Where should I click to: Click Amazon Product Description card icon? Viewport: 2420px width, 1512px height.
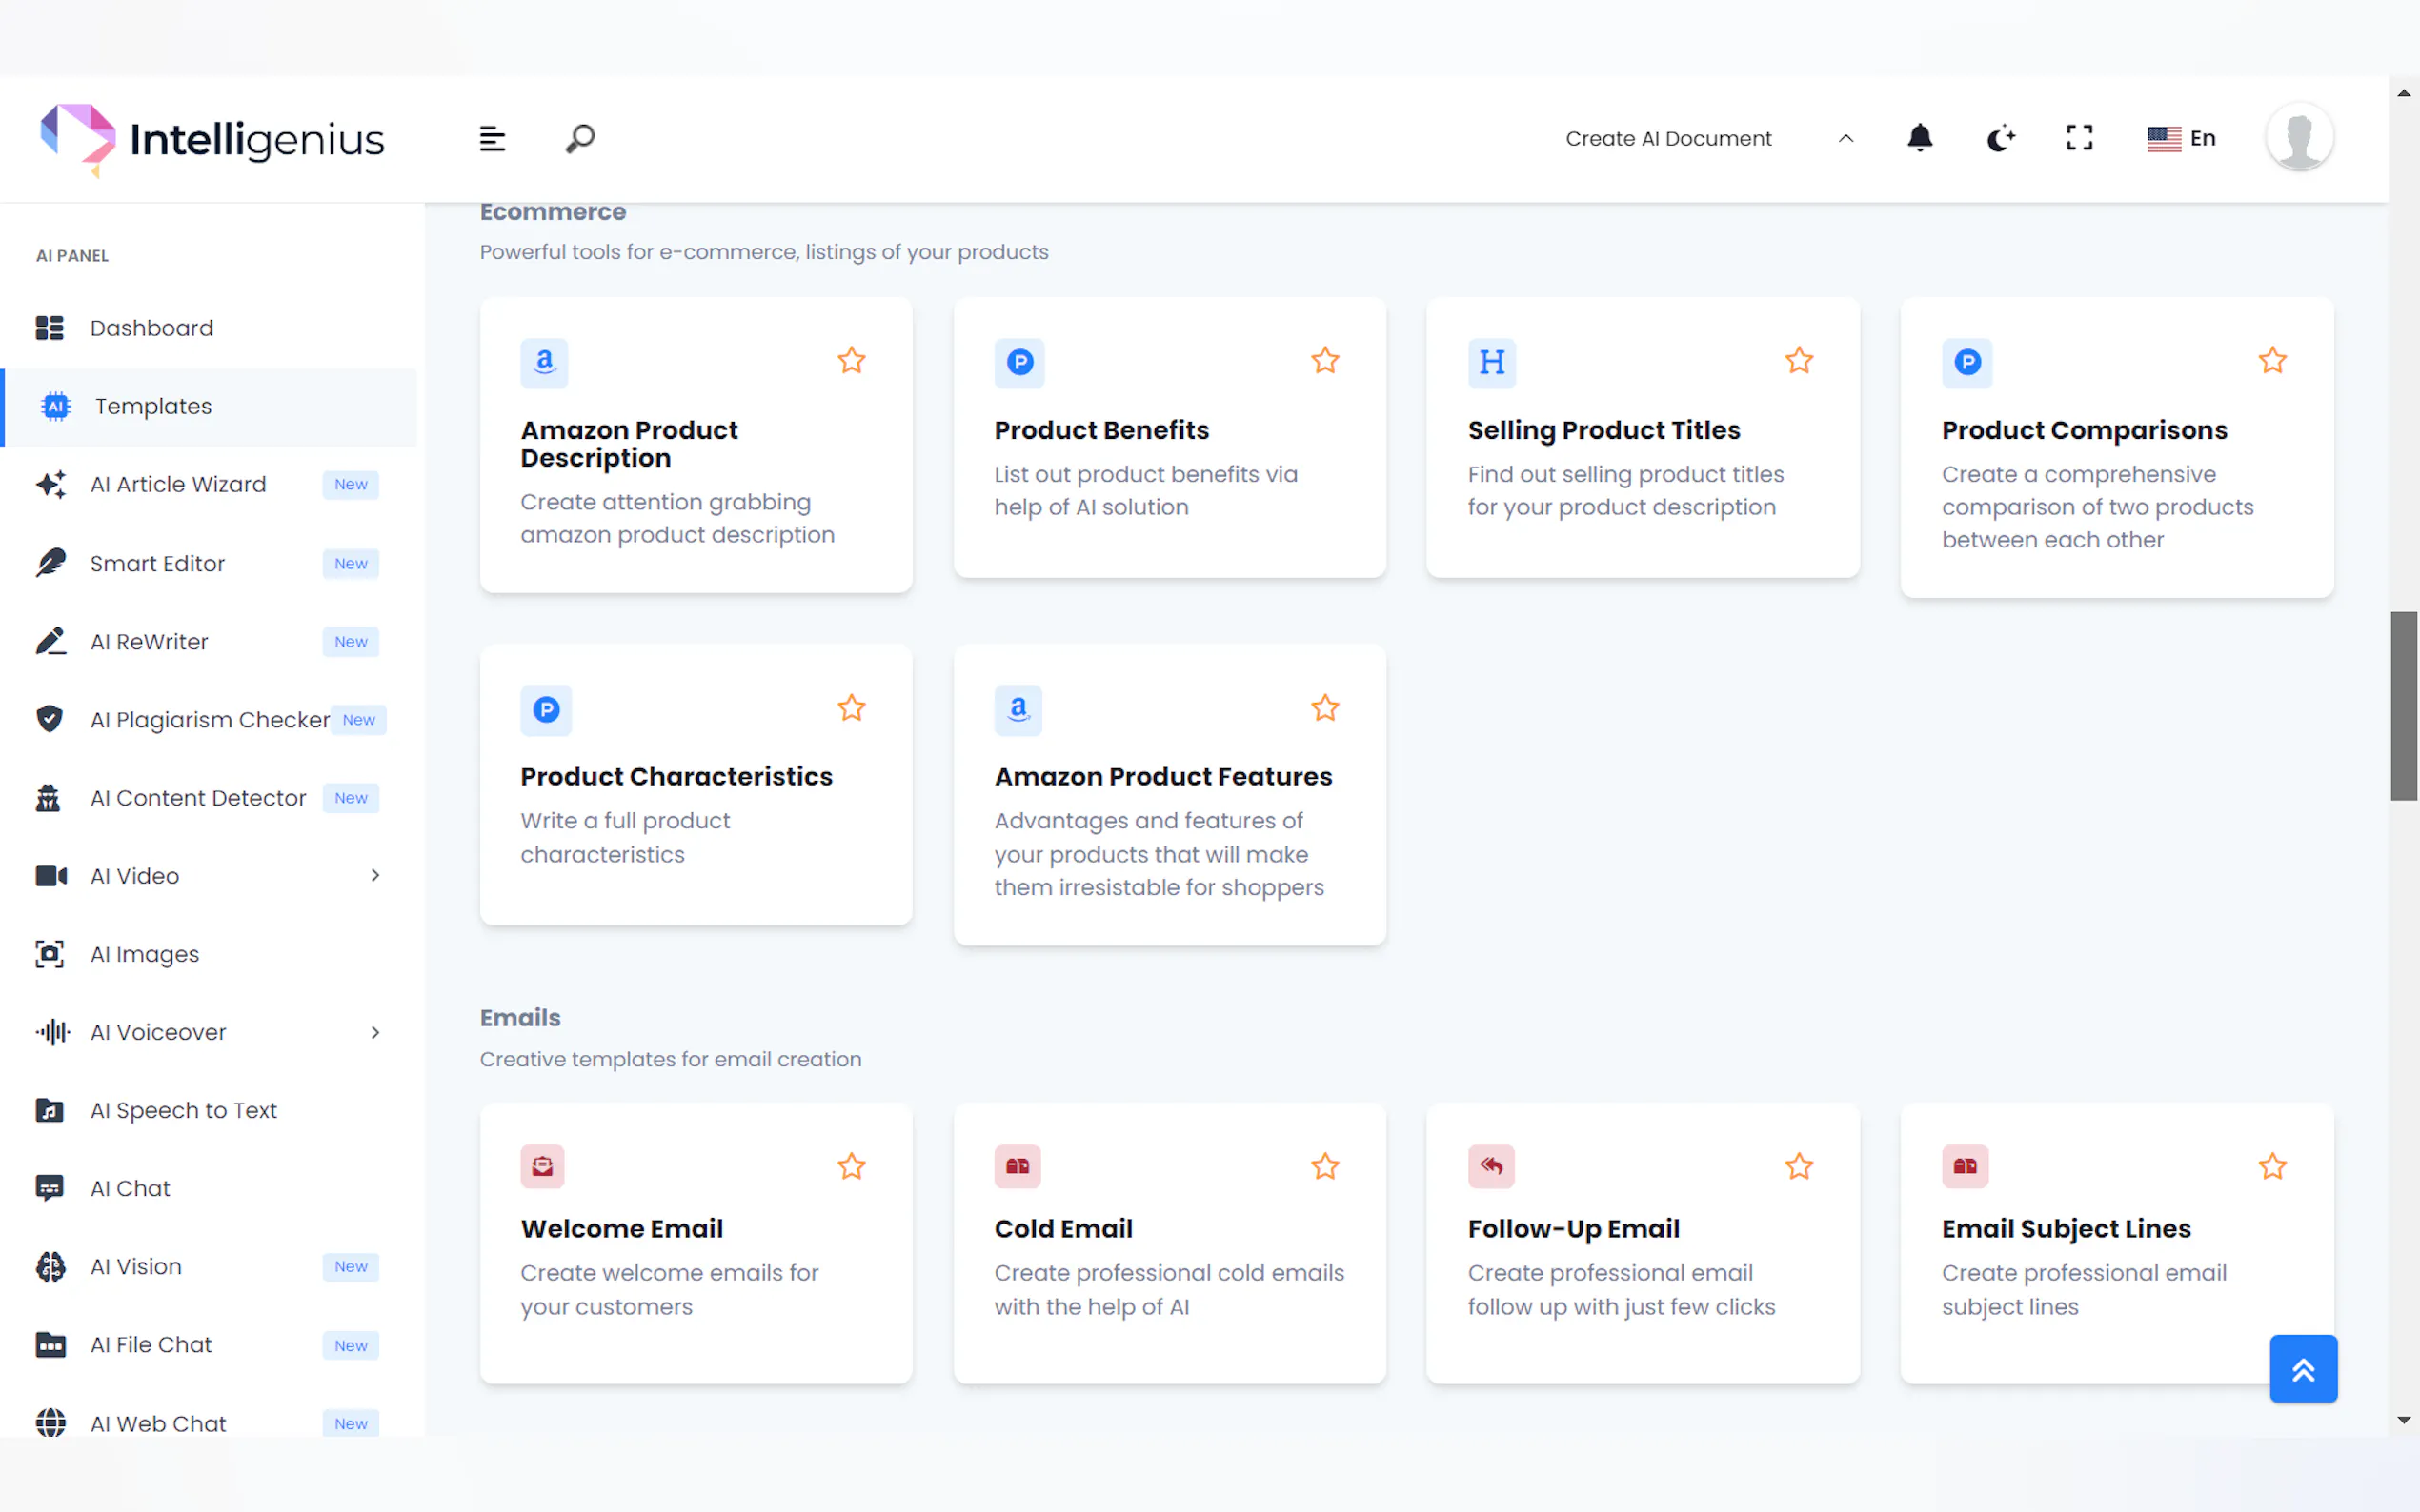[544, 362]
